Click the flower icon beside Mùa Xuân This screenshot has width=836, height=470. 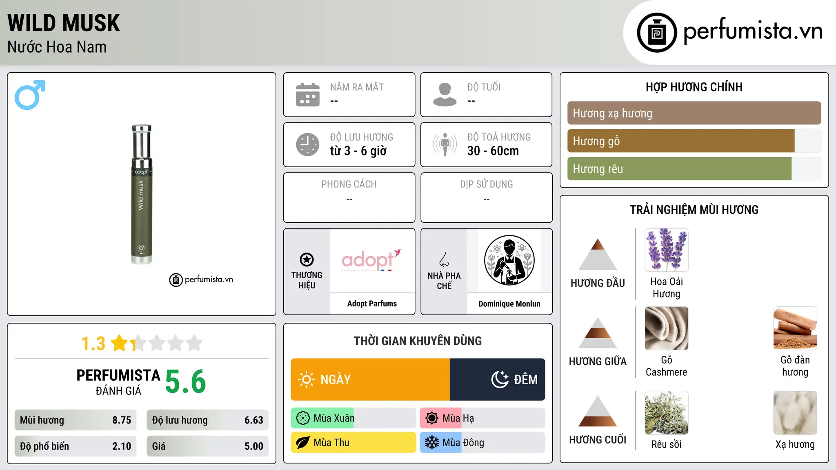click(x=303, y=418)
